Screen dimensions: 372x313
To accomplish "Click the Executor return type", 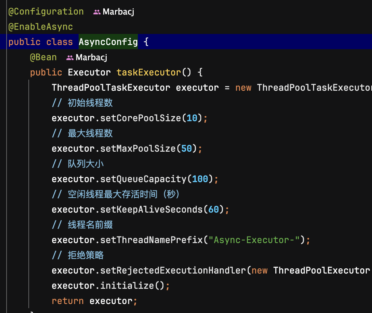I will 89,73.
